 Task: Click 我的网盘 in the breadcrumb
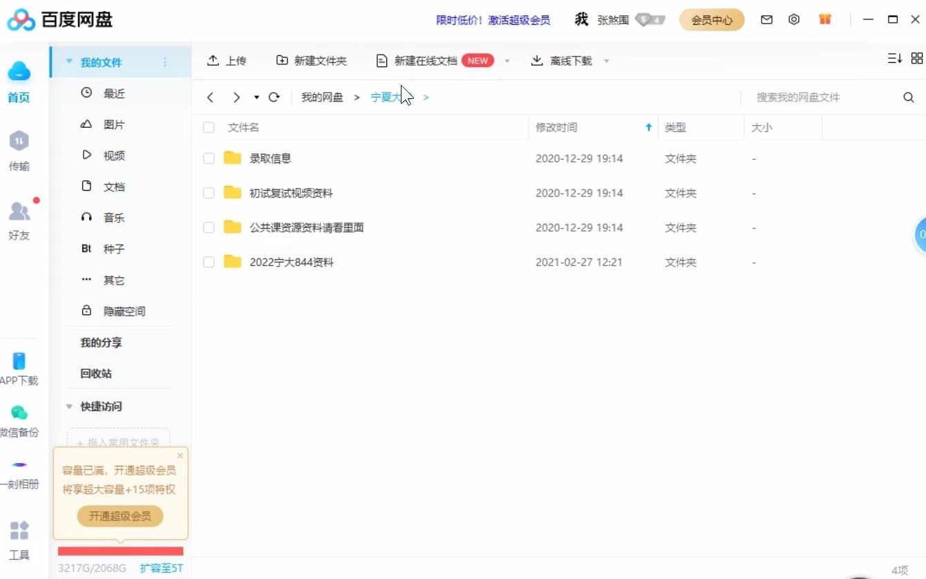pos(322,97)
